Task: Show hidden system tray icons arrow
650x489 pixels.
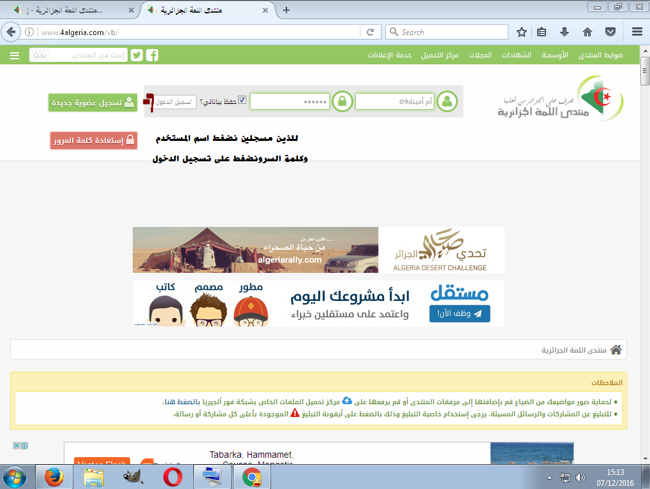Action: (549, 477)
